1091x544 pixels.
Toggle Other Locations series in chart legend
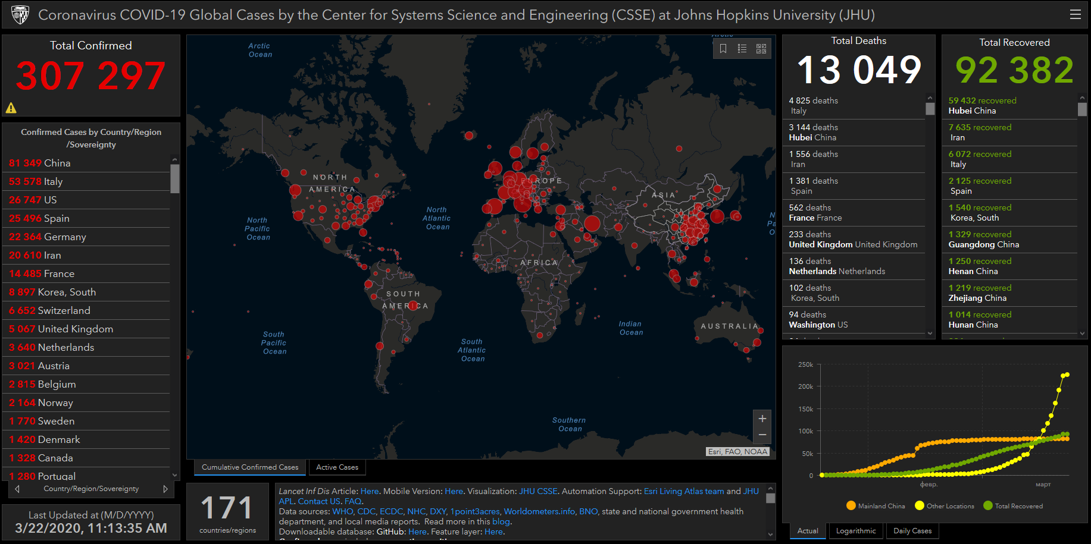[944, 506]
